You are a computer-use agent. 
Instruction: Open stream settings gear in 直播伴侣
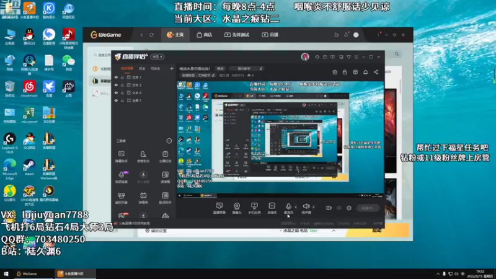[x=349, y=208]
